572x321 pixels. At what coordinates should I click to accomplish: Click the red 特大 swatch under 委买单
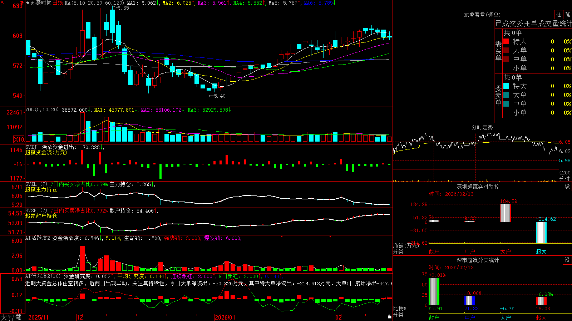click(x=506, y=42)
